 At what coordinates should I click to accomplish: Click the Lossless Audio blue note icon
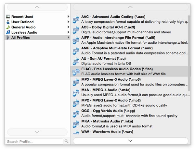click(8, 32)
